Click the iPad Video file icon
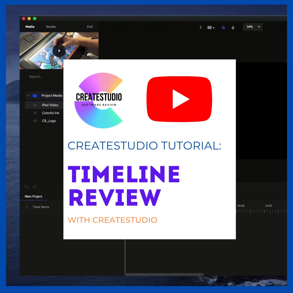Screen dimensions: 293x293 point(35,105)
